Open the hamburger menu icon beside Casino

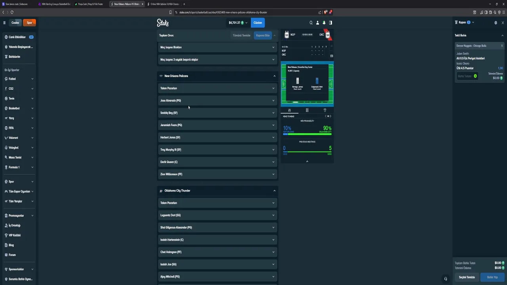4,23
